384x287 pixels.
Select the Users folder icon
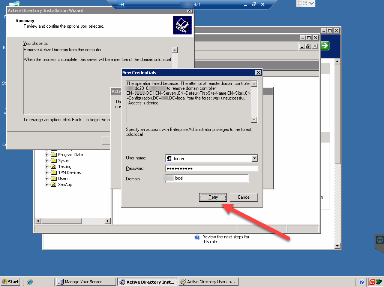click(54, 178)
